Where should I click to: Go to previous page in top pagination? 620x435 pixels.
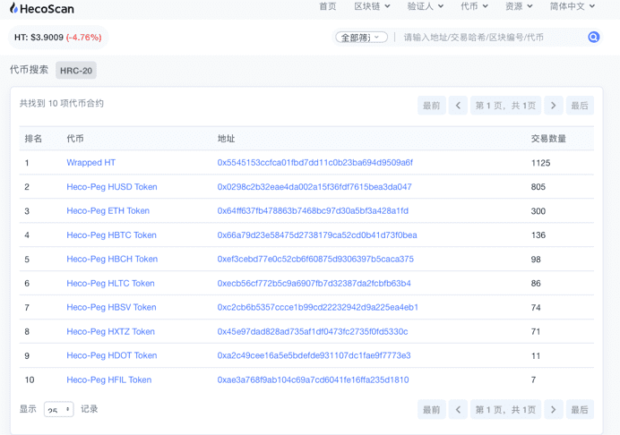coord(458,106)
